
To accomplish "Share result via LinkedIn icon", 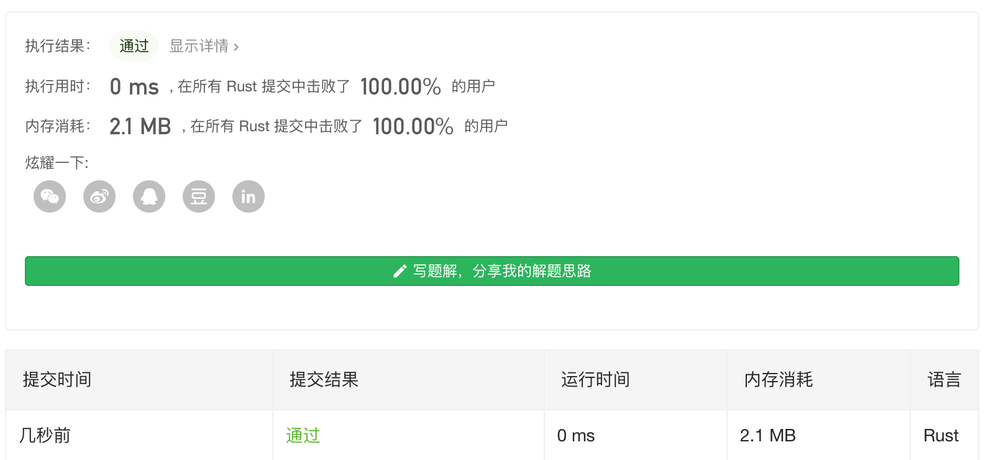I will (249, 196).
